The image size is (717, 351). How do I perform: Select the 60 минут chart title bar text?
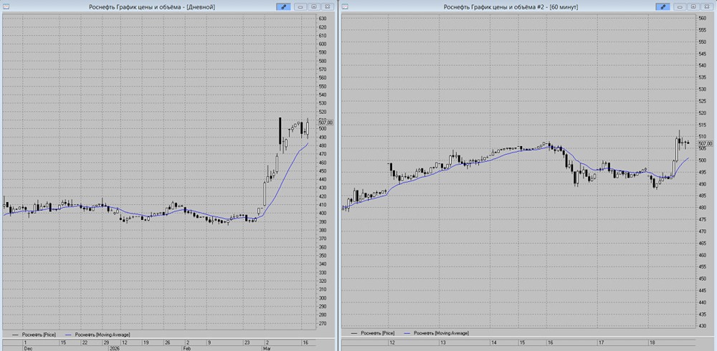coord(511,7)
